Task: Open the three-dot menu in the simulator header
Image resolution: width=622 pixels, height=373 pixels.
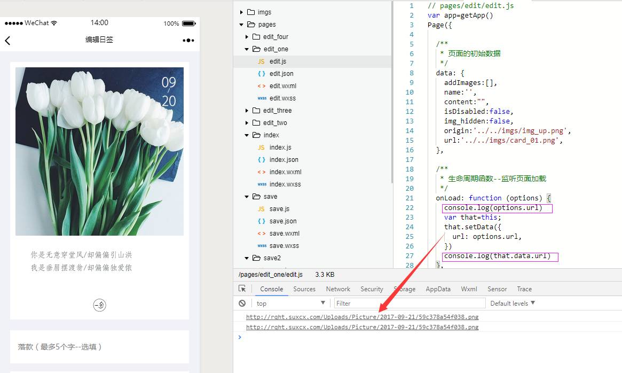Action: point(188,40)
